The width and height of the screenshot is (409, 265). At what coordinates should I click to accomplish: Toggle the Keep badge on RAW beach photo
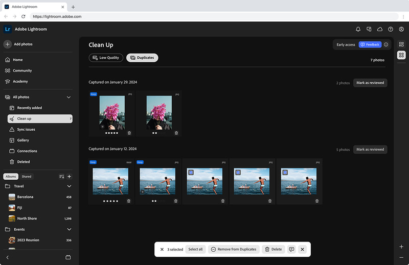tap(93, 162)
